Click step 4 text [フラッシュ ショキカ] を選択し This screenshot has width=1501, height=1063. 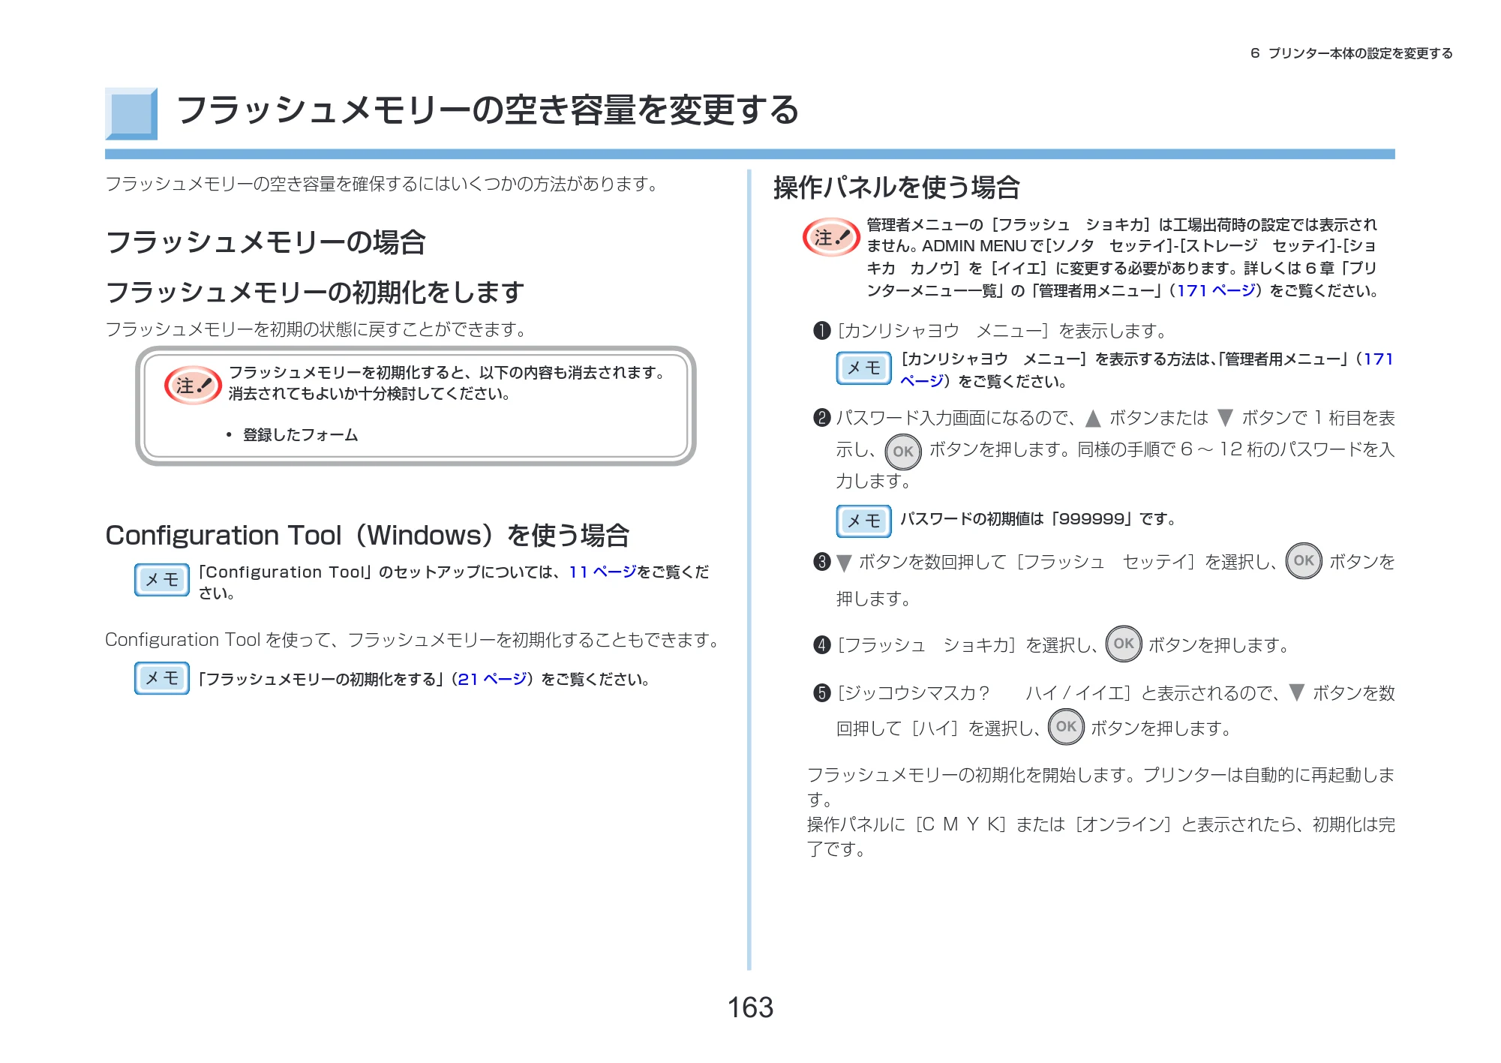(x=966, y=645)
